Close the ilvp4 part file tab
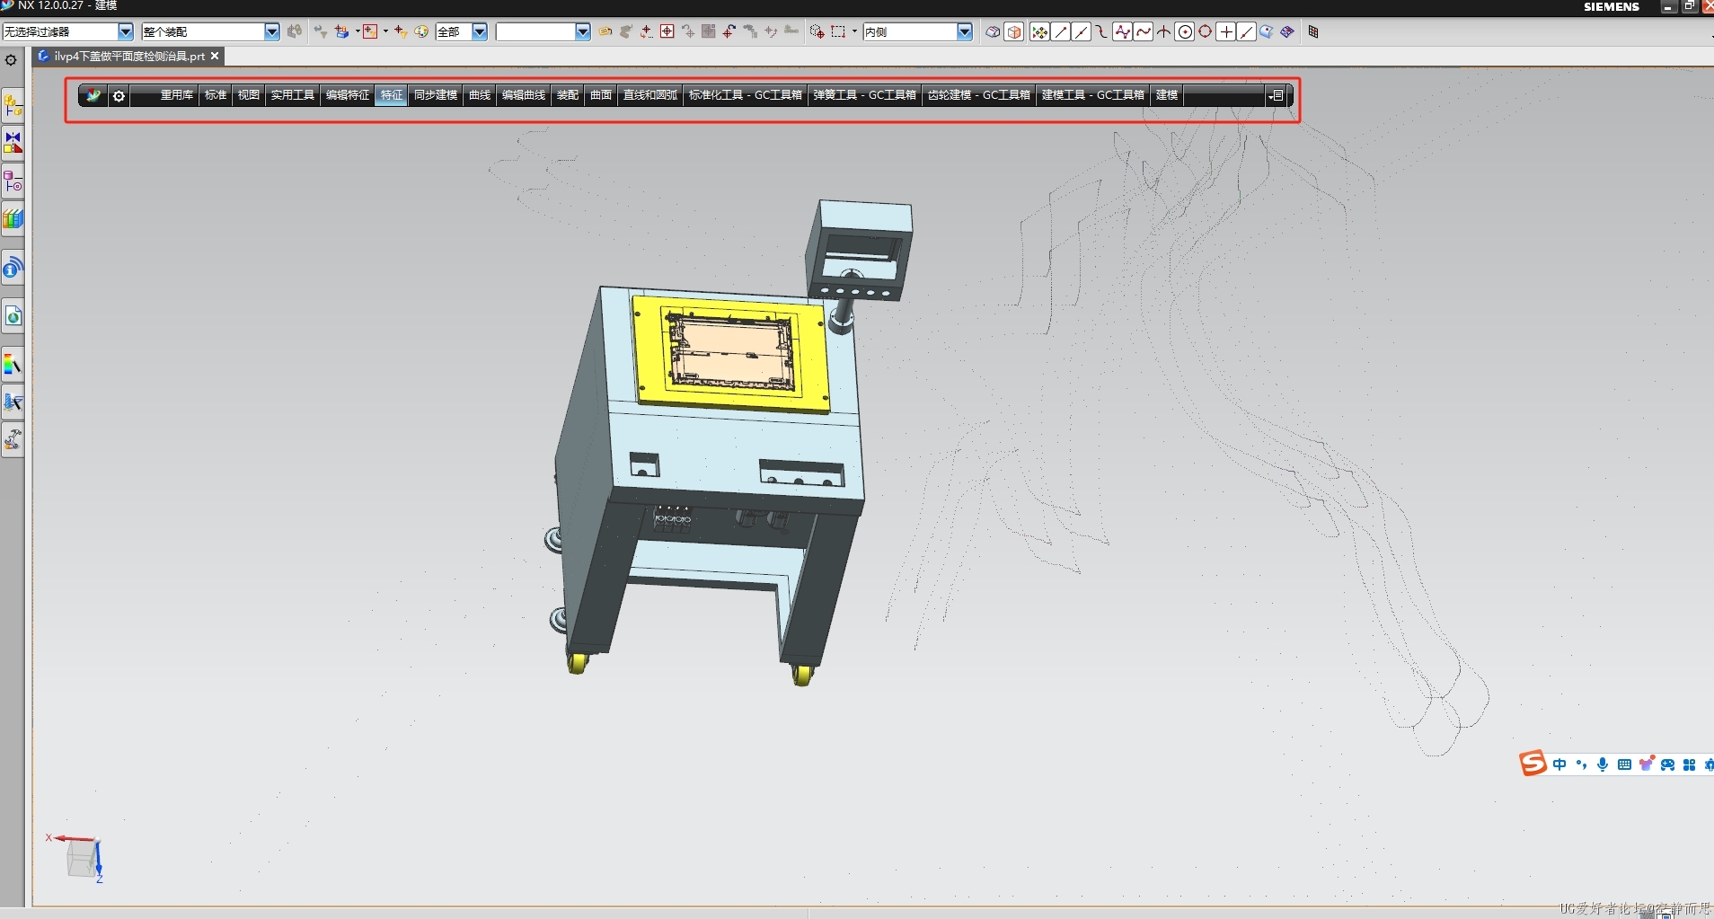Viewport: 1714px width, 919px height. (215, 56)
